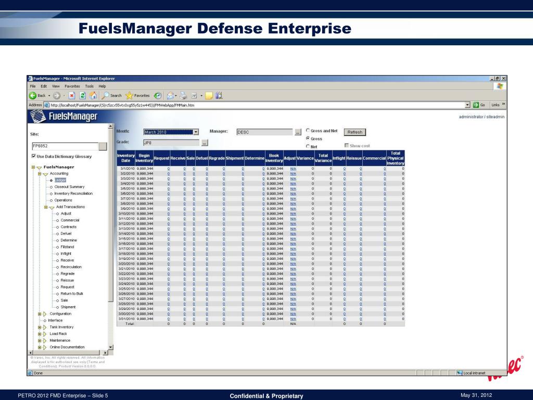Expand the Maintenance tree node

(x=40, y=341)
